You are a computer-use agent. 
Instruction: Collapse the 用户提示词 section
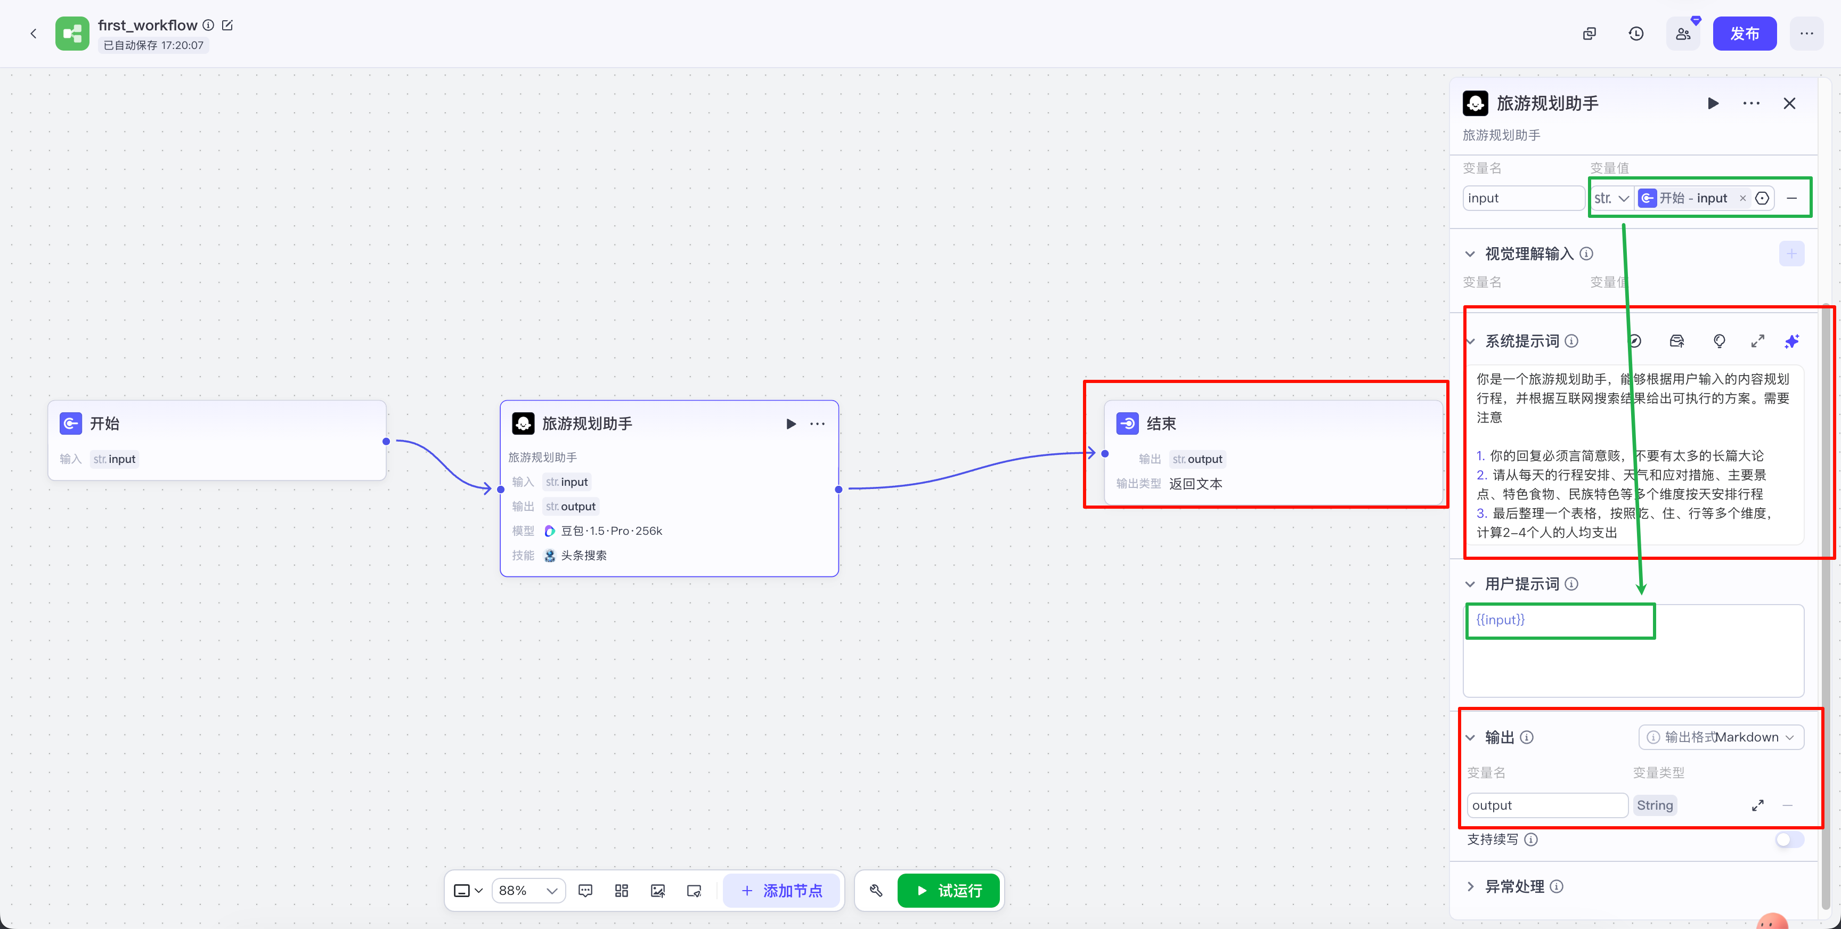1470,584
